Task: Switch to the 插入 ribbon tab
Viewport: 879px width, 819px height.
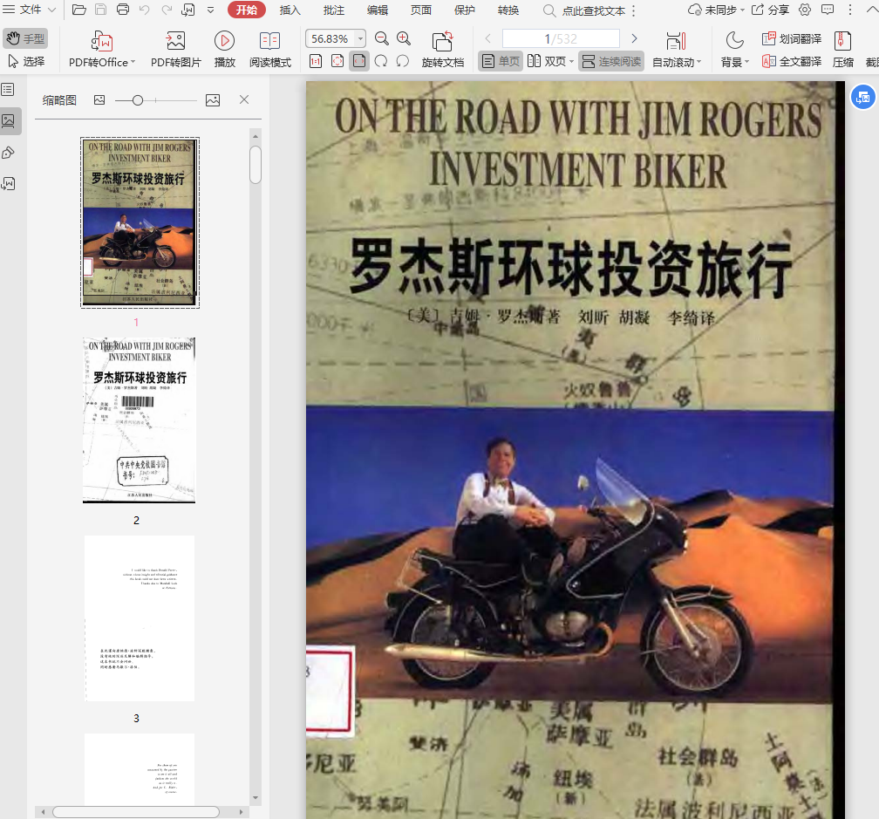Action: [290, 10]
